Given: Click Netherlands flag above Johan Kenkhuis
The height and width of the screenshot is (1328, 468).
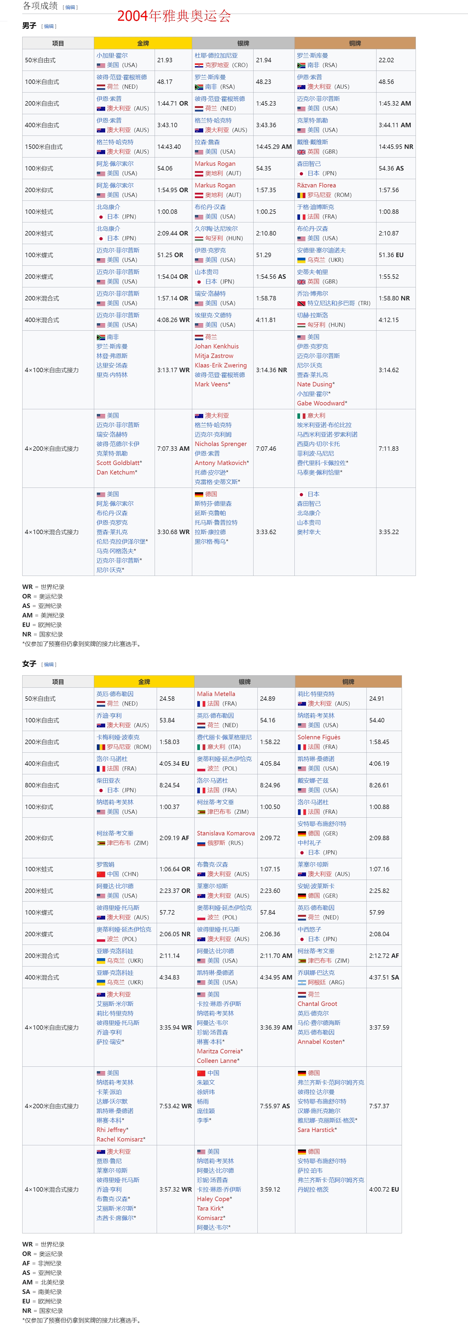Looking at the screenshot, I should click(199, 337).
